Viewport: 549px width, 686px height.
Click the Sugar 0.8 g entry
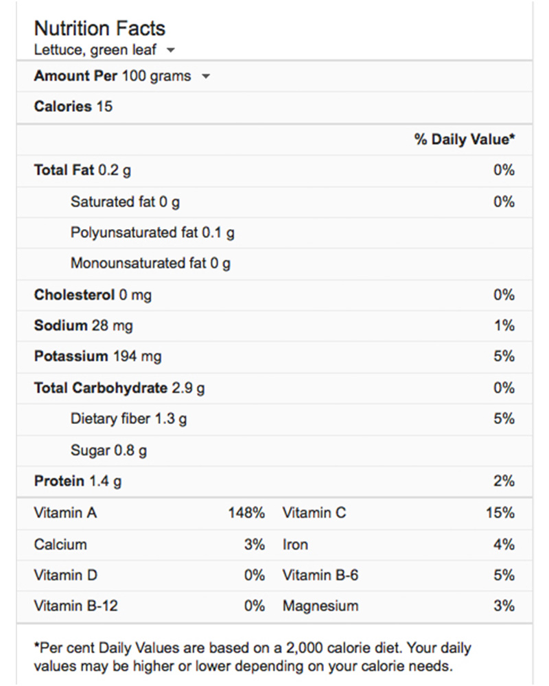pyautogui.click(x=108, y=451)
